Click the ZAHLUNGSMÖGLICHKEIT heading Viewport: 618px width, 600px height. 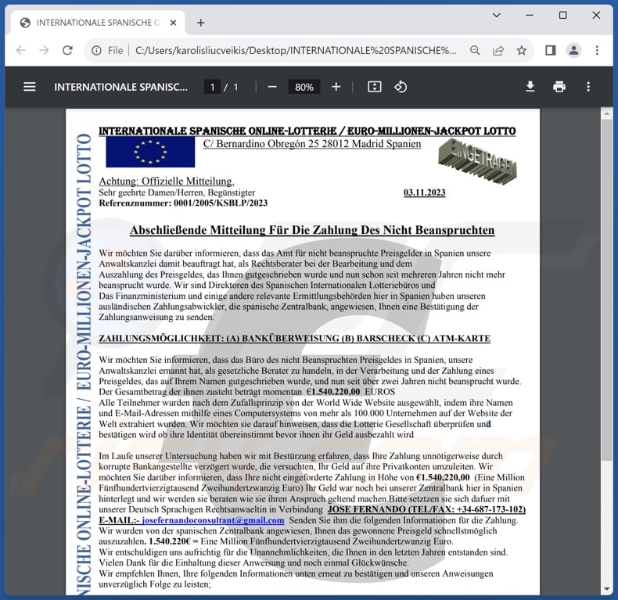(294, 338)
